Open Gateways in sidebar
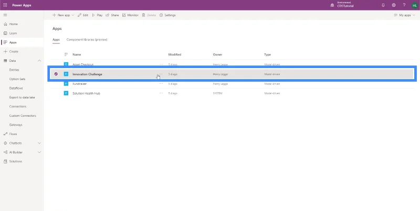 (x=16, y=125)
